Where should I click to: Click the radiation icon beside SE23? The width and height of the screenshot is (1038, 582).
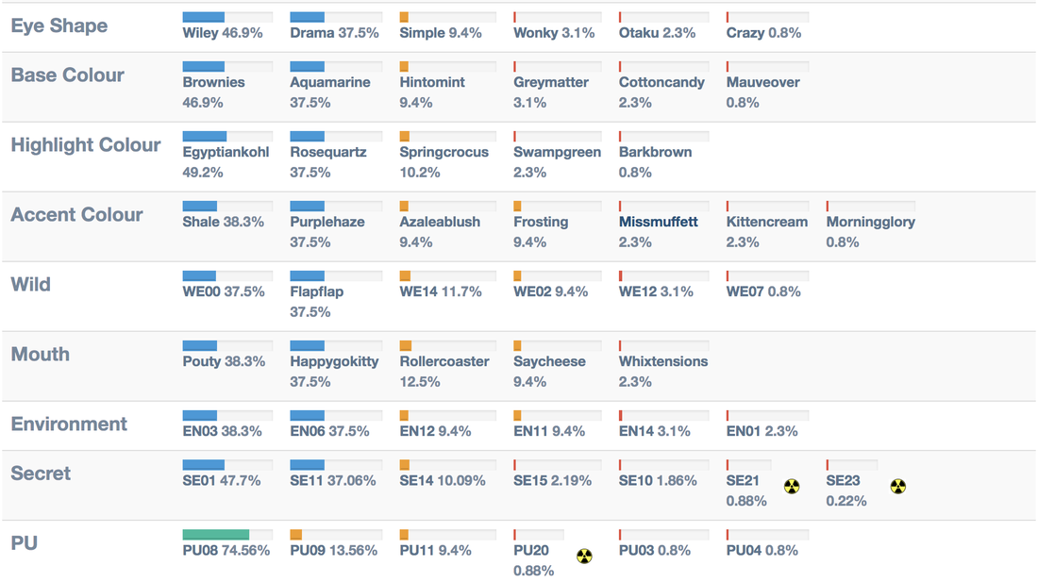point(897,487)
